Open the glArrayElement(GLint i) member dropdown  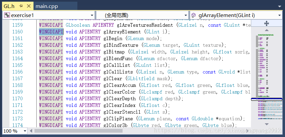[x=280, y=15]
